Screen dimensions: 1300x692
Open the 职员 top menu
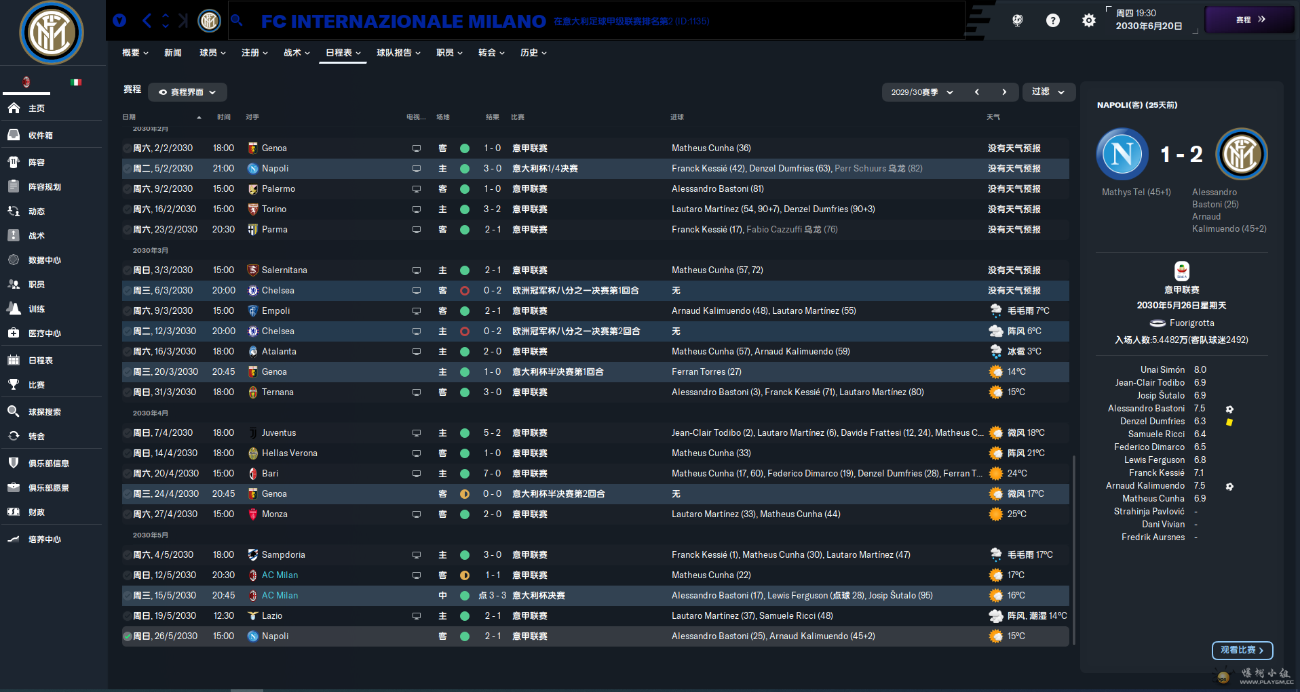[449, 53]
